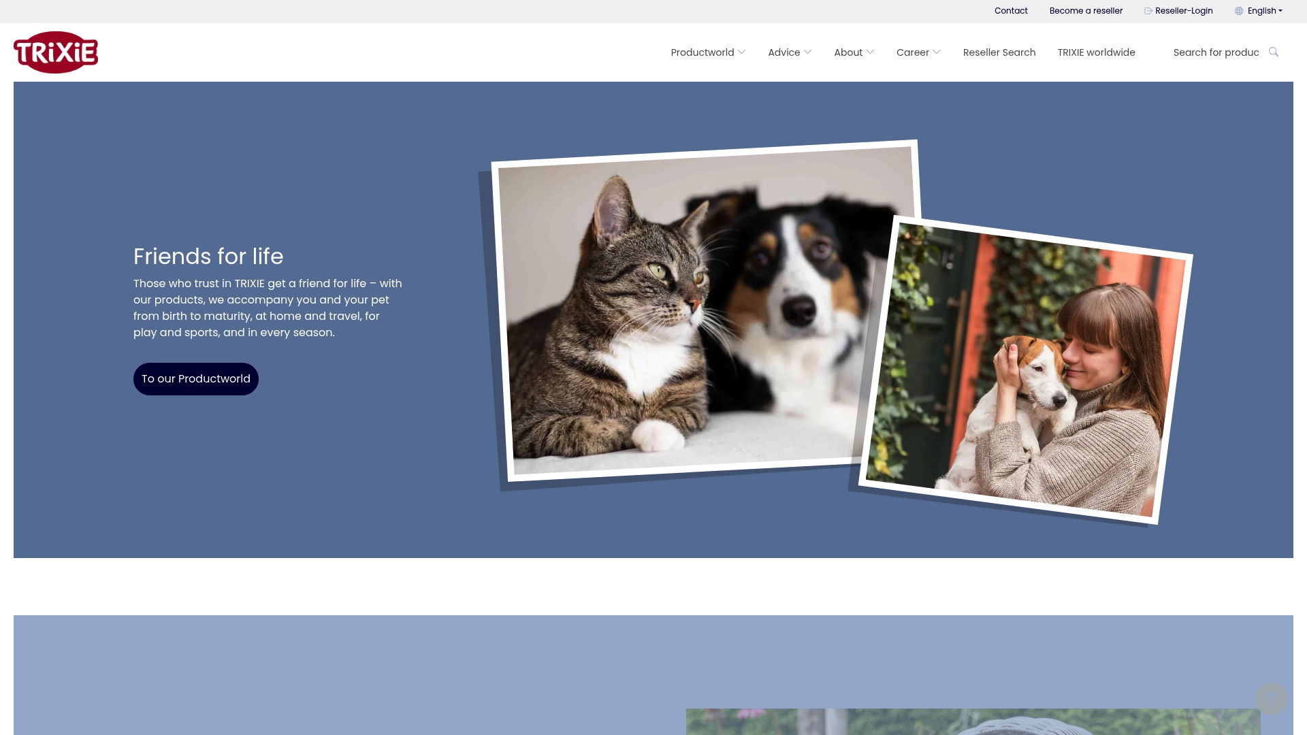Click the TRIXIE logo

[55, 52]
